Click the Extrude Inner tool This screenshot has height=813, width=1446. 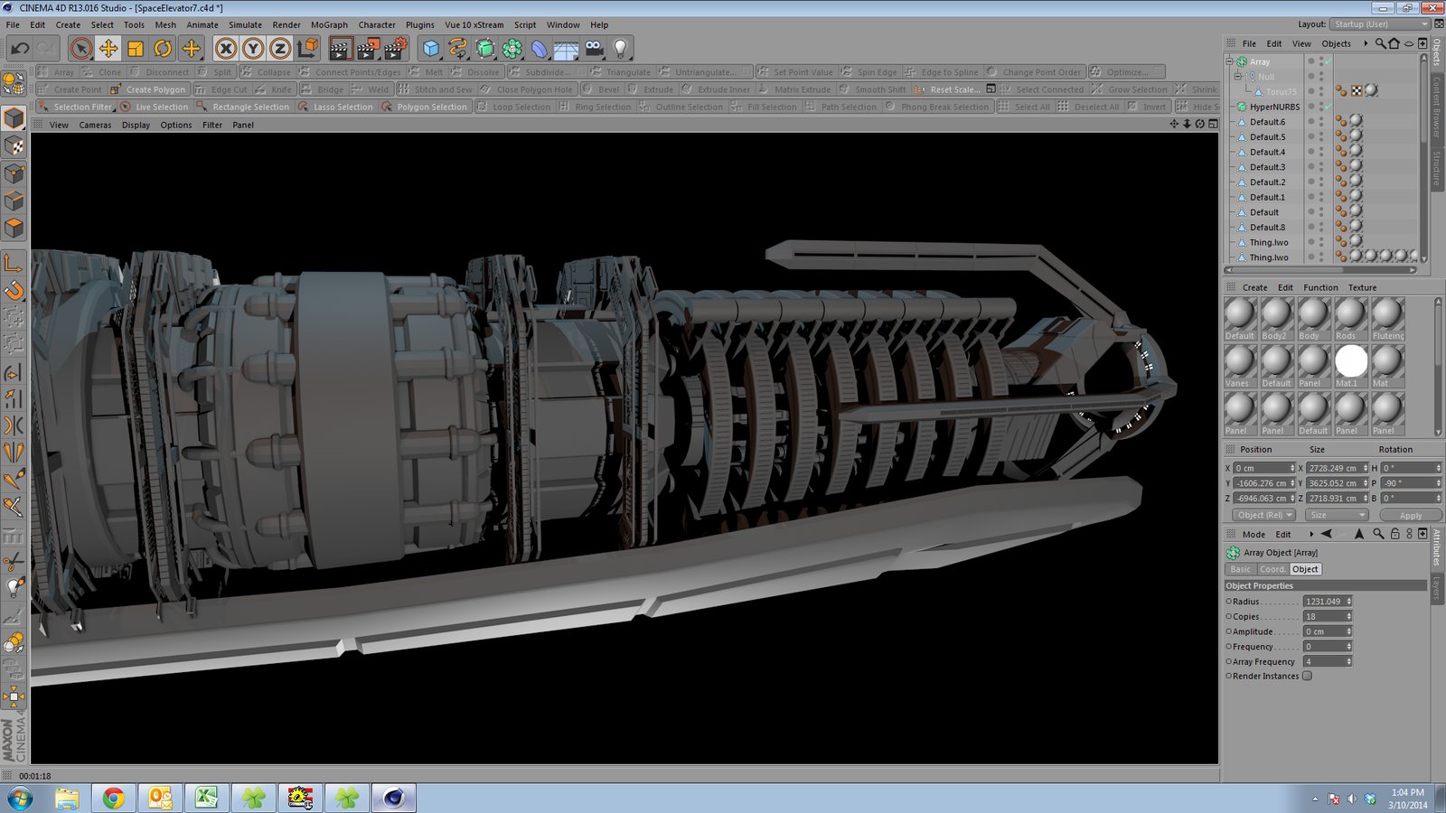tap(716, 89)
